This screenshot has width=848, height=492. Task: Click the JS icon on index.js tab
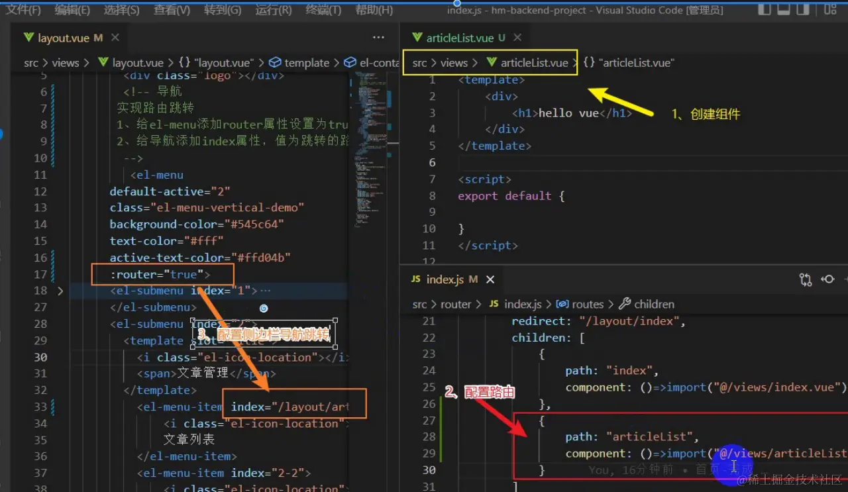(x=415, y=279)
